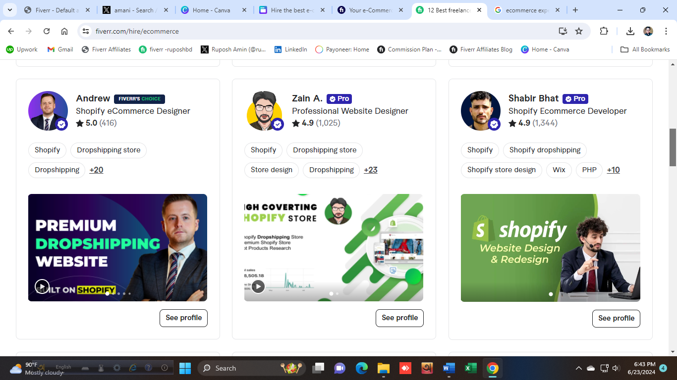
Task: Bookmark this page with star icon
Action: point(579,31)
